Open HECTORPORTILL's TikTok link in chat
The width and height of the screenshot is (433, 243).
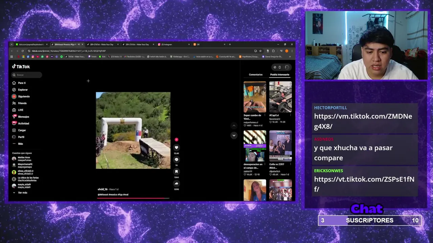coord(363,121)
